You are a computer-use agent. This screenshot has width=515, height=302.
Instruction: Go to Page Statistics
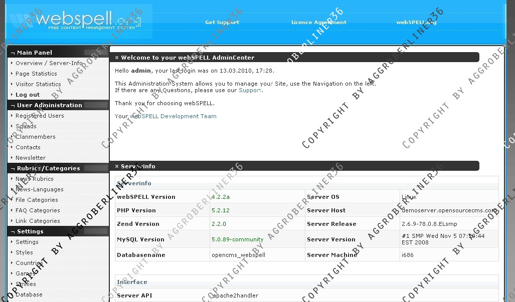[36, 74]
